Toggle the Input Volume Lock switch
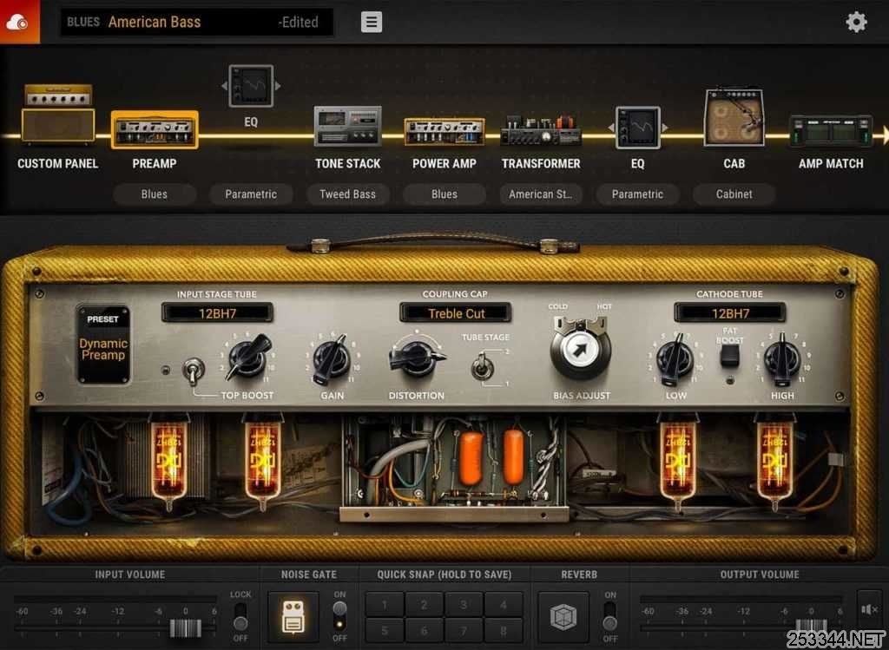Screen dimensions: 889x650 click(240, 616)
